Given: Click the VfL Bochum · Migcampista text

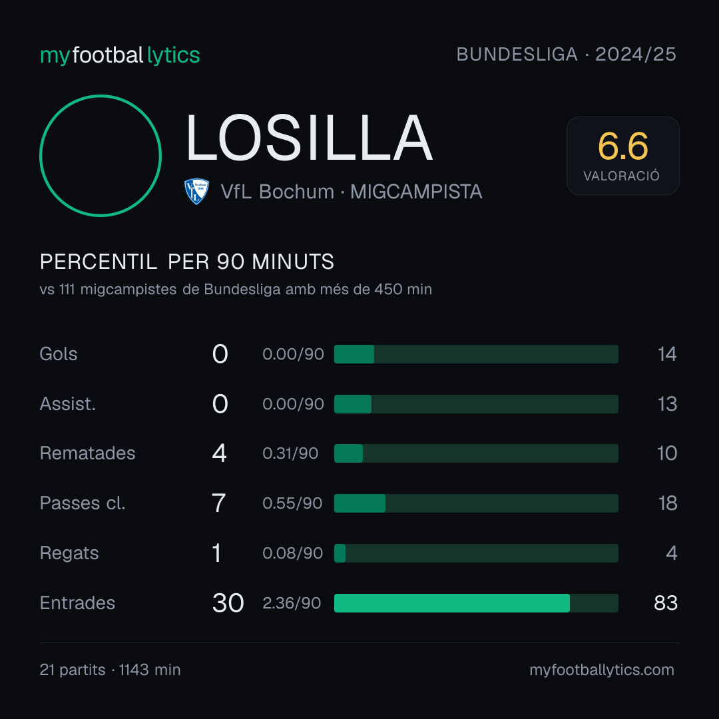Looking at the screenshot, I should (x=352, y=192).
